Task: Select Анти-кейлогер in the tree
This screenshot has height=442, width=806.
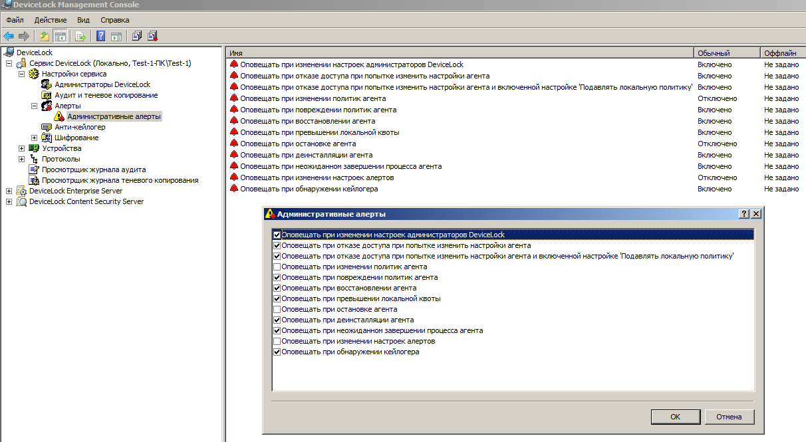Action: (x=80, y=127)
